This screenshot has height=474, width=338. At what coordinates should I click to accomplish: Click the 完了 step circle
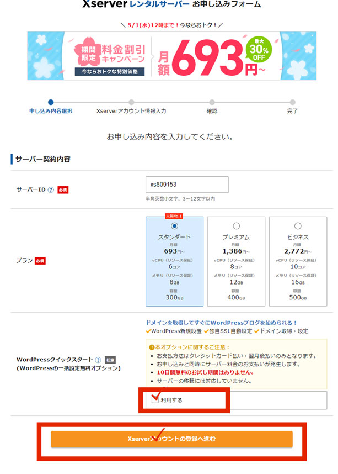292,102
